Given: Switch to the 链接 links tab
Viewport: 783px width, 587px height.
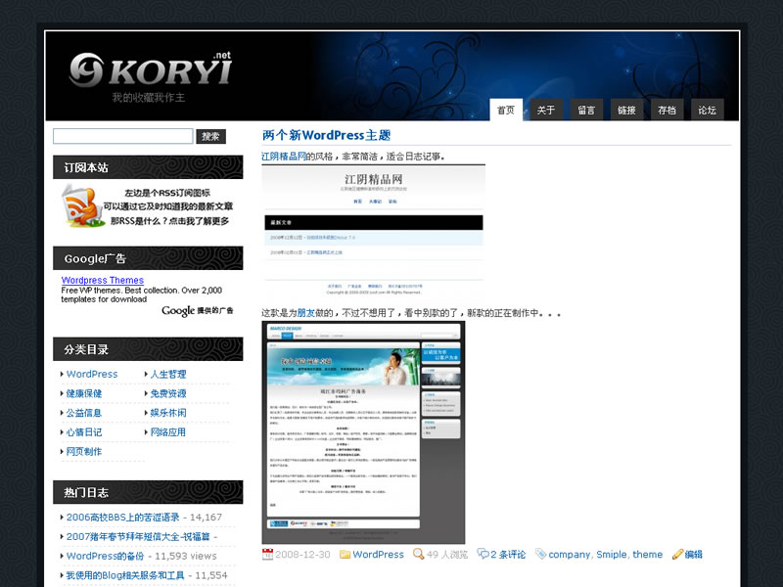Looking at the screenshot, I should point(626,110).
